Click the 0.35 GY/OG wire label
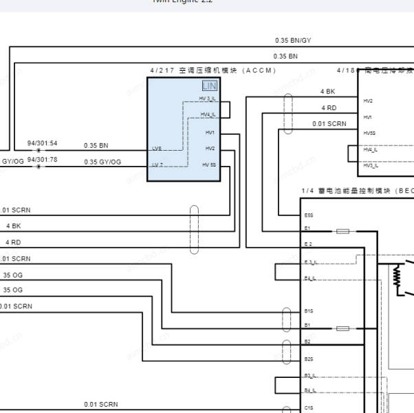 (x=102, y=162)
